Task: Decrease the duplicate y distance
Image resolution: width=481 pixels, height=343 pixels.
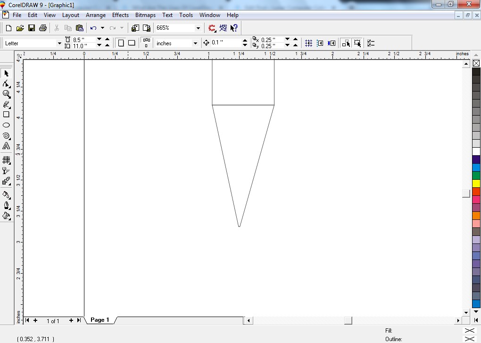Action: click(288, 45)
